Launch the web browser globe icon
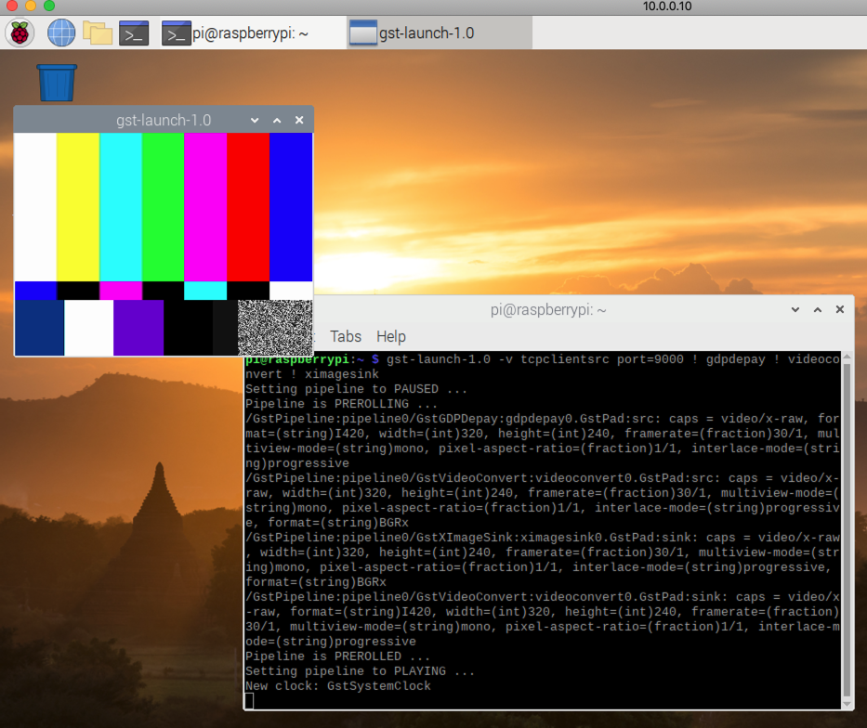The height and width of the screenshot is (728, 867). [61, 33]
